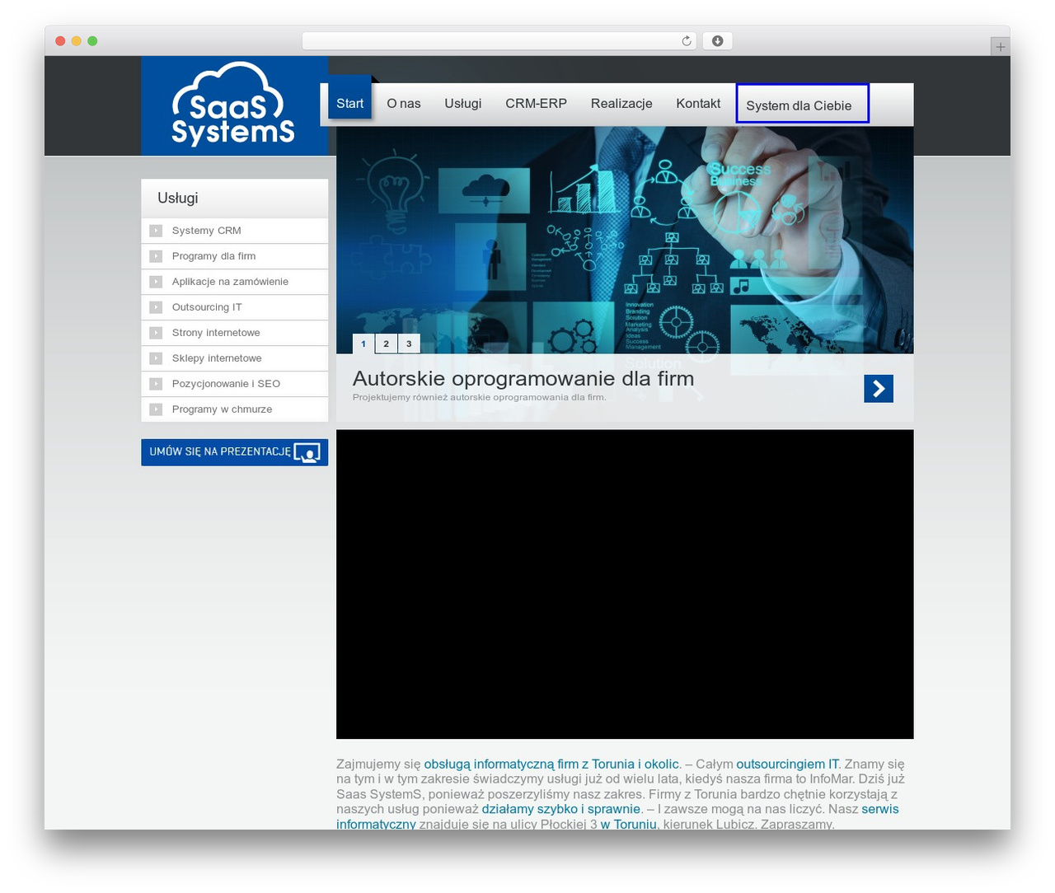
Task: Navigate to the Kontakt page
Action: pos(698,103)
